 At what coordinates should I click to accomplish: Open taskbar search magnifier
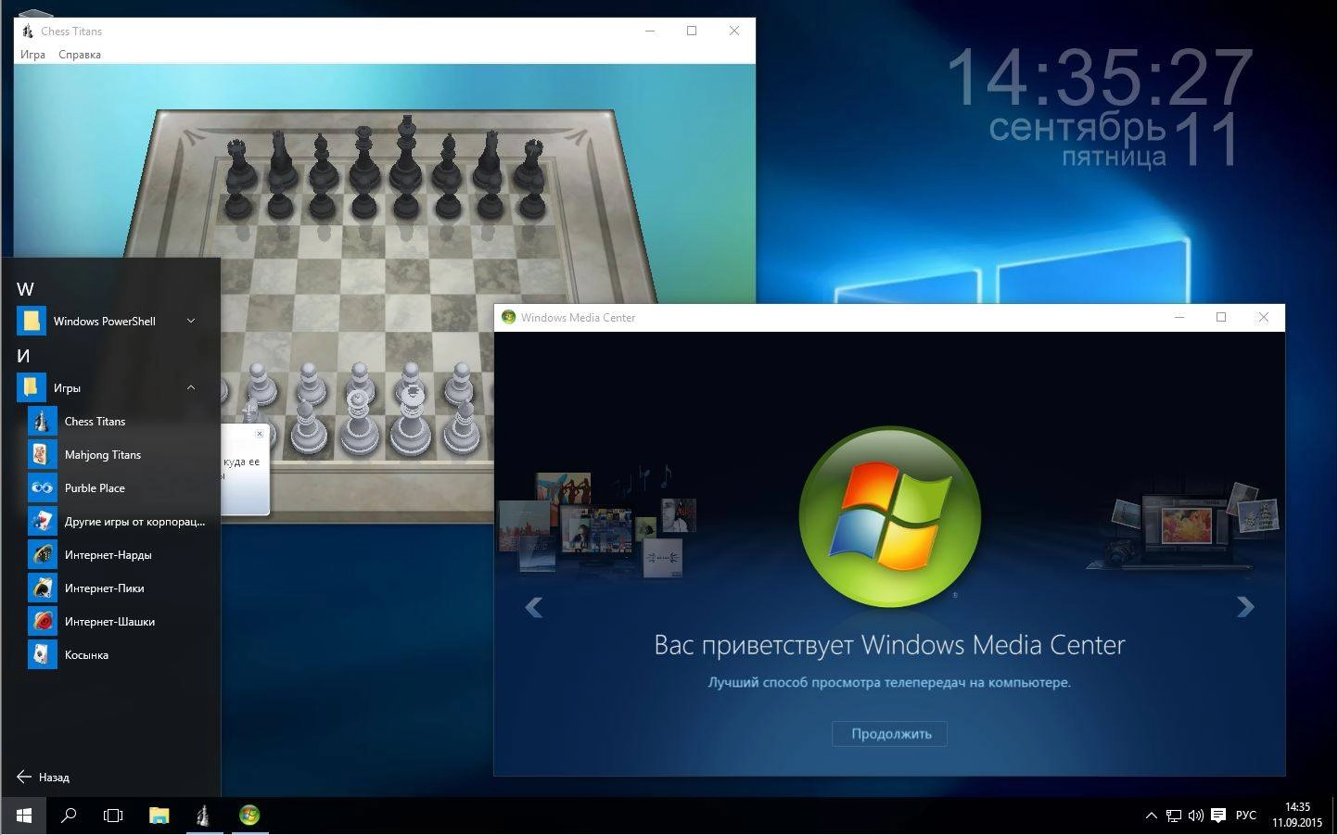(69, 816)
